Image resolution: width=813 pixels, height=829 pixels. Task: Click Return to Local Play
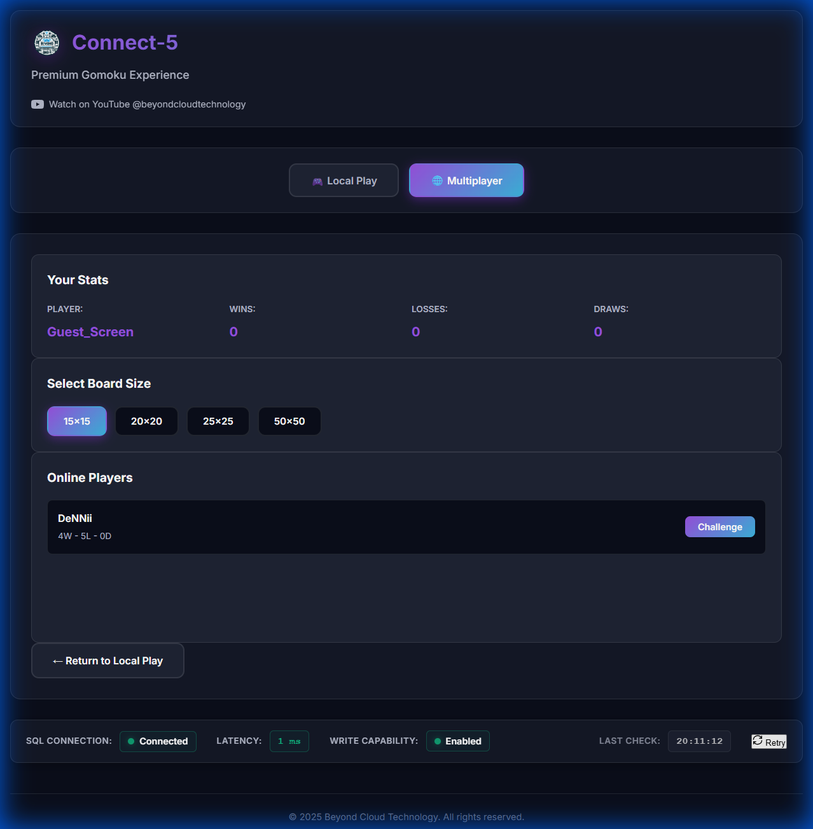(x=108, y=661)
